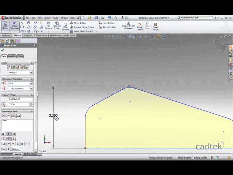
Task: Click the 3.250 dimension in the sketch
Action: click(x=53, y=115)
